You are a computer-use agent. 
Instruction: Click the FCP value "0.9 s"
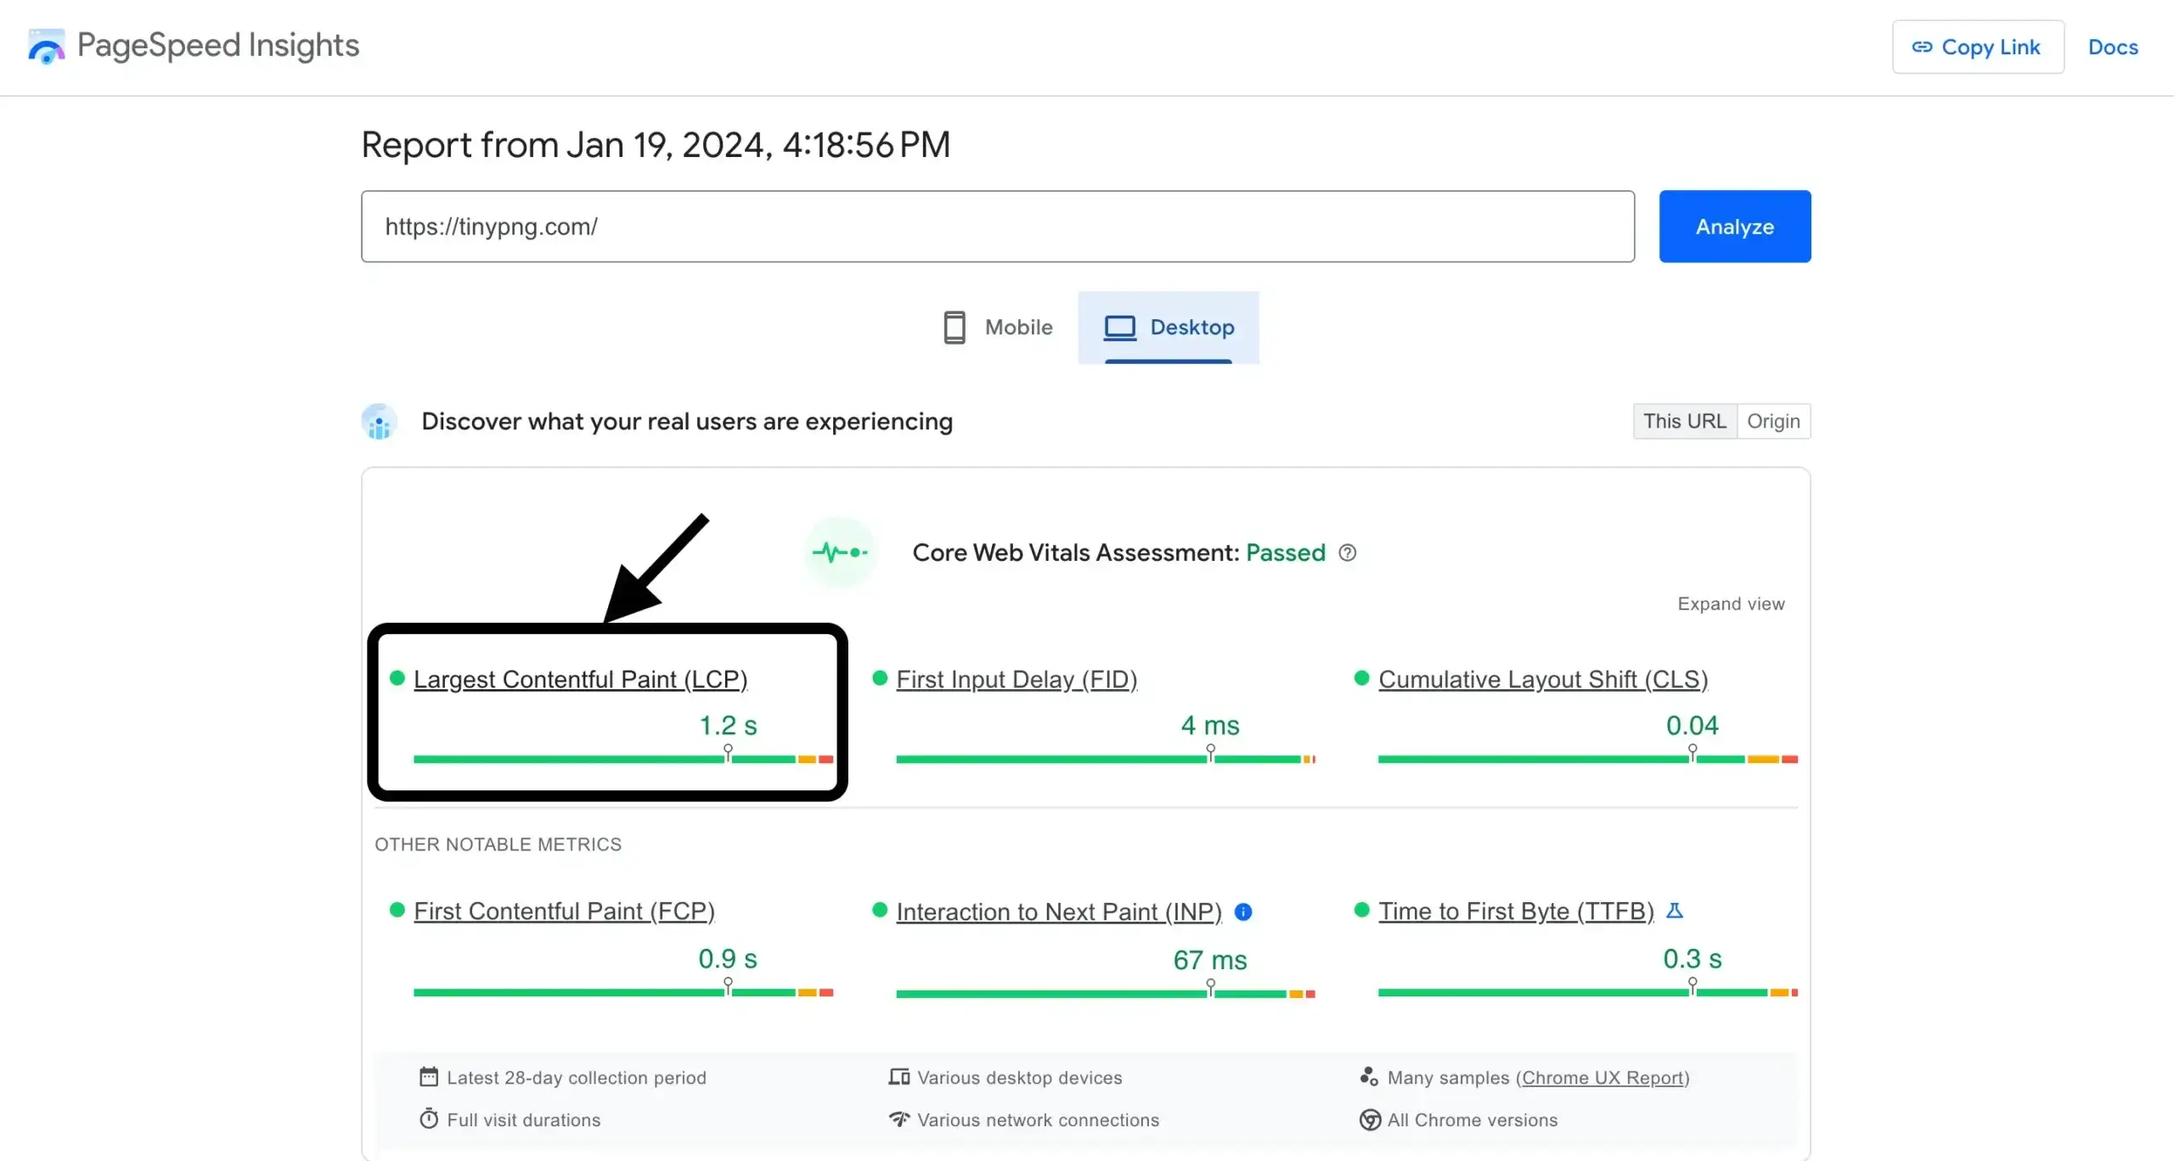click(x=728, y=959)
